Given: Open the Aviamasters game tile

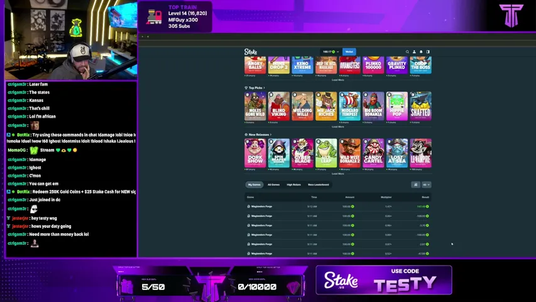Looking at the screenshot, I should click(350, 65).
